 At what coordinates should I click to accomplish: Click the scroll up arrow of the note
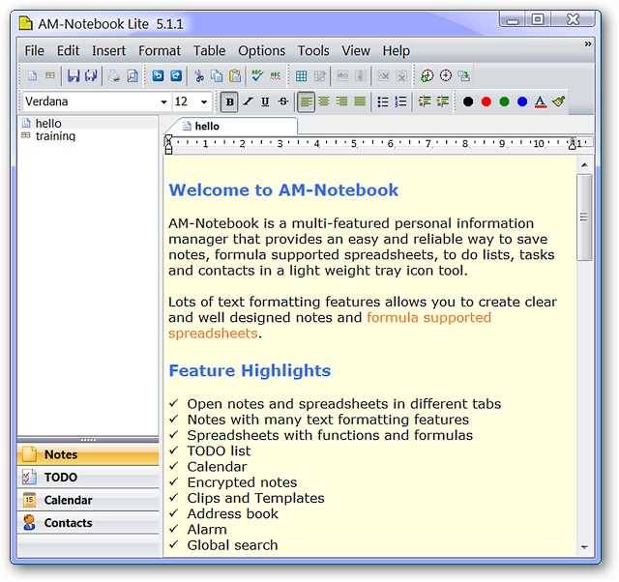(x=584, y=165)
